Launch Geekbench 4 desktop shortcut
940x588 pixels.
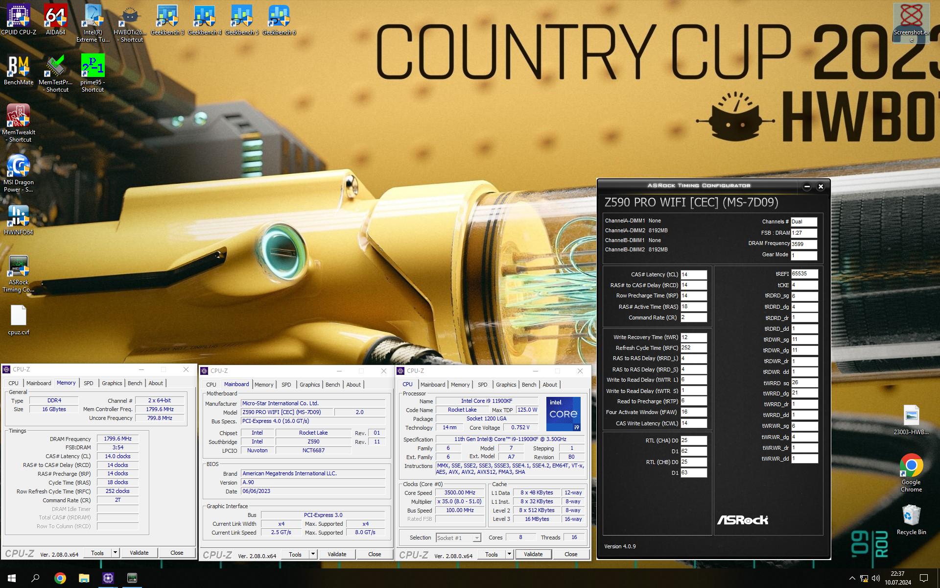point(205,20)
